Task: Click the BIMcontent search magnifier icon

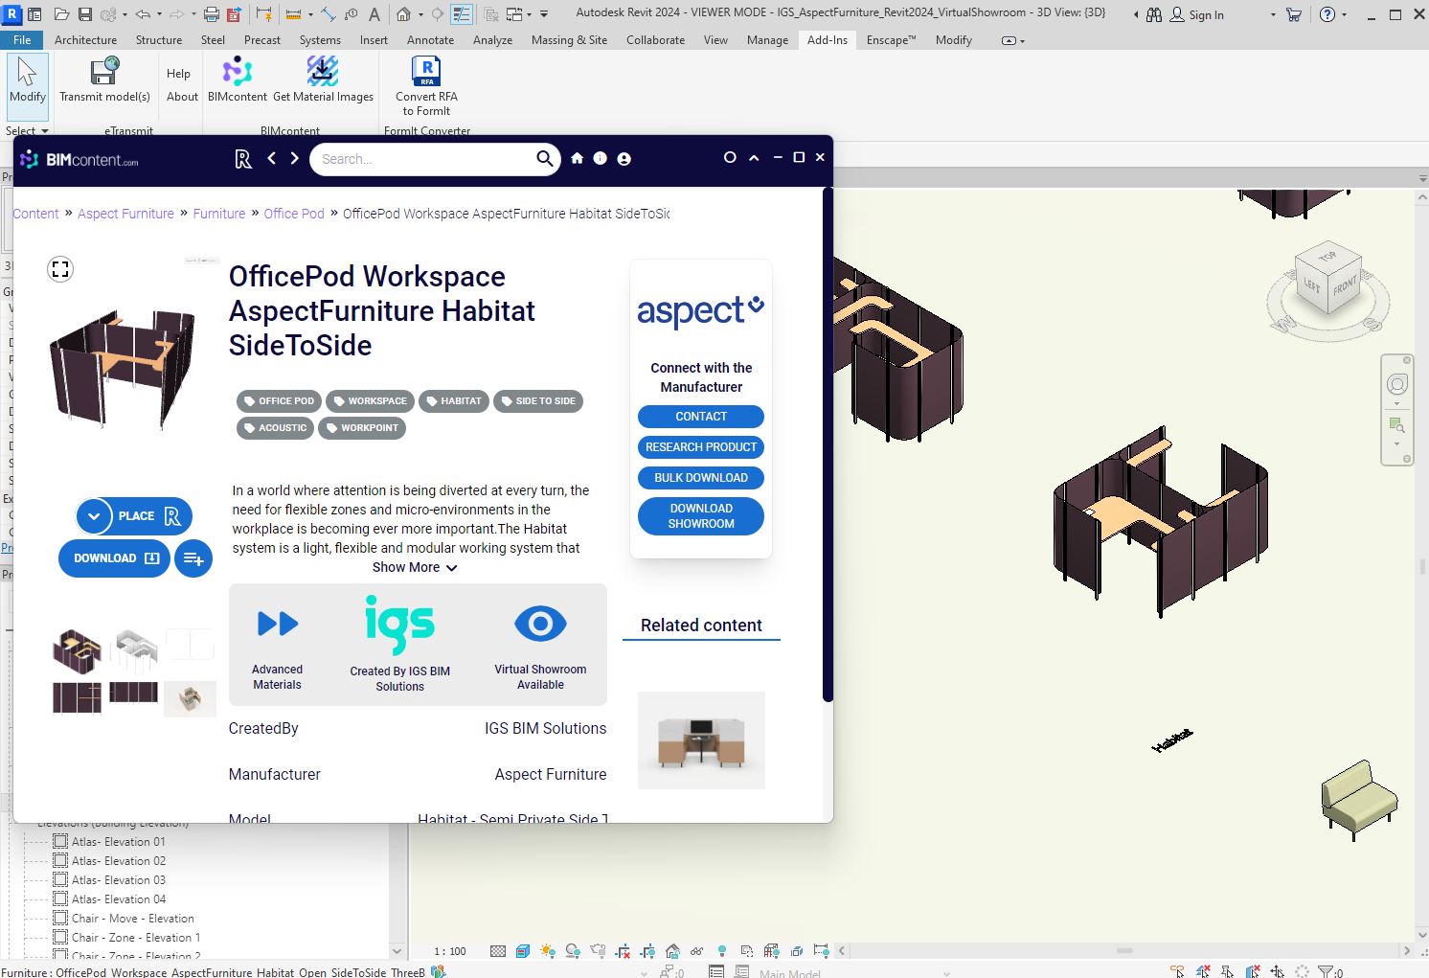Action: click(544, 158)
